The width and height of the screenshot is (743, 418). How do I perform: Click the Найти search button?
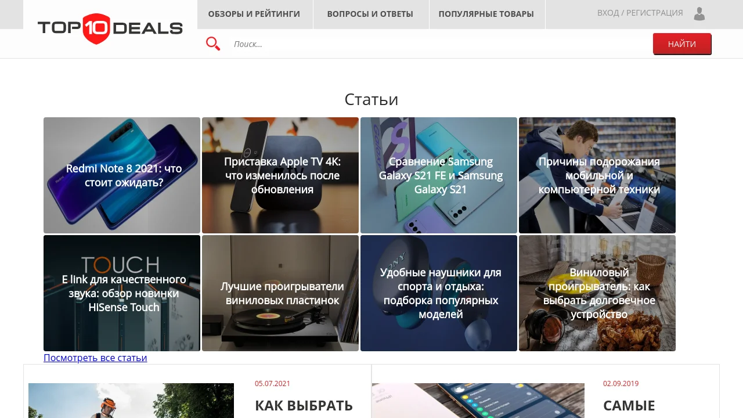coord(682,44)
